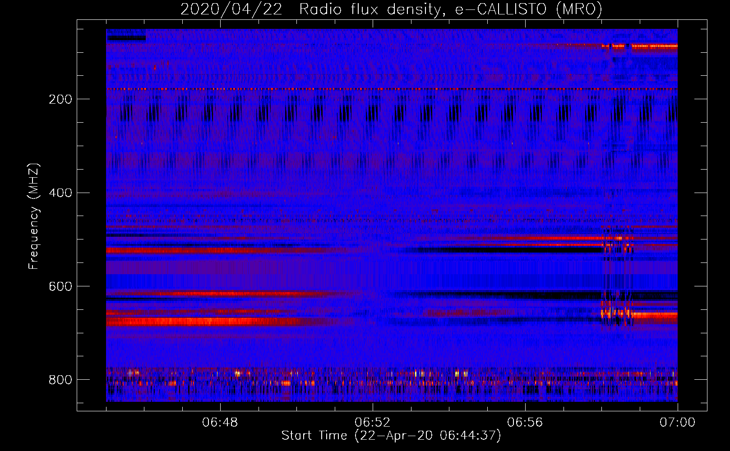Click the '06:48' time tick label
This screenshot has width=730, height=451.
point(220,422)
